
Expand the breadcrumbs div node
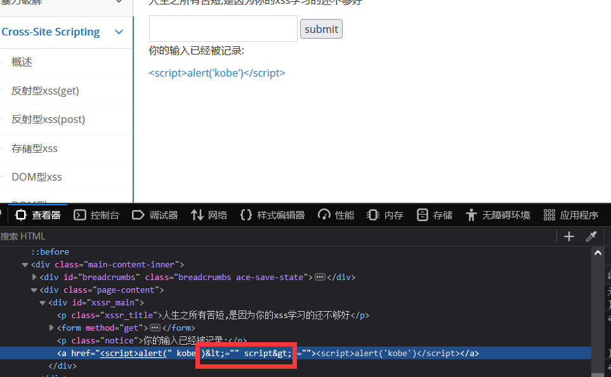[x=34, y=278]
